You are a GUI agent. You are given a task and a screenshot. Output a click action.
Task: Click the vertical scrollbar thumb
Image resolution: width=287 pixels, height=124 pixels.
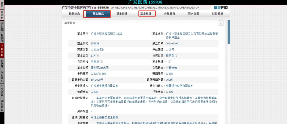(x=229, y=32)
